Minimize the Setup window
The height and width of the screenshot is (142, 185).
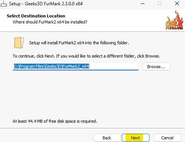tap(143, 4)
